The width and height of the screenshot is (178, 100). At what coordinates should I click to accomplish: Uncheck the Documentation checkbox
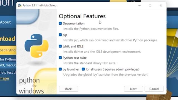coord(60,23)
